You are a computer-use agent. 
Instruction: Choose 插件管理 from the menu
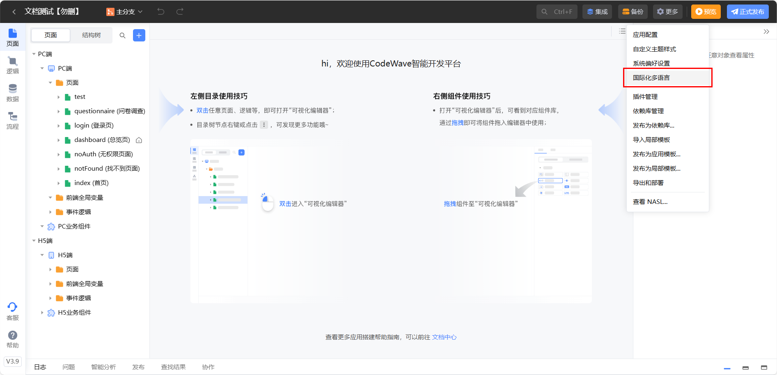pos(668,97)
